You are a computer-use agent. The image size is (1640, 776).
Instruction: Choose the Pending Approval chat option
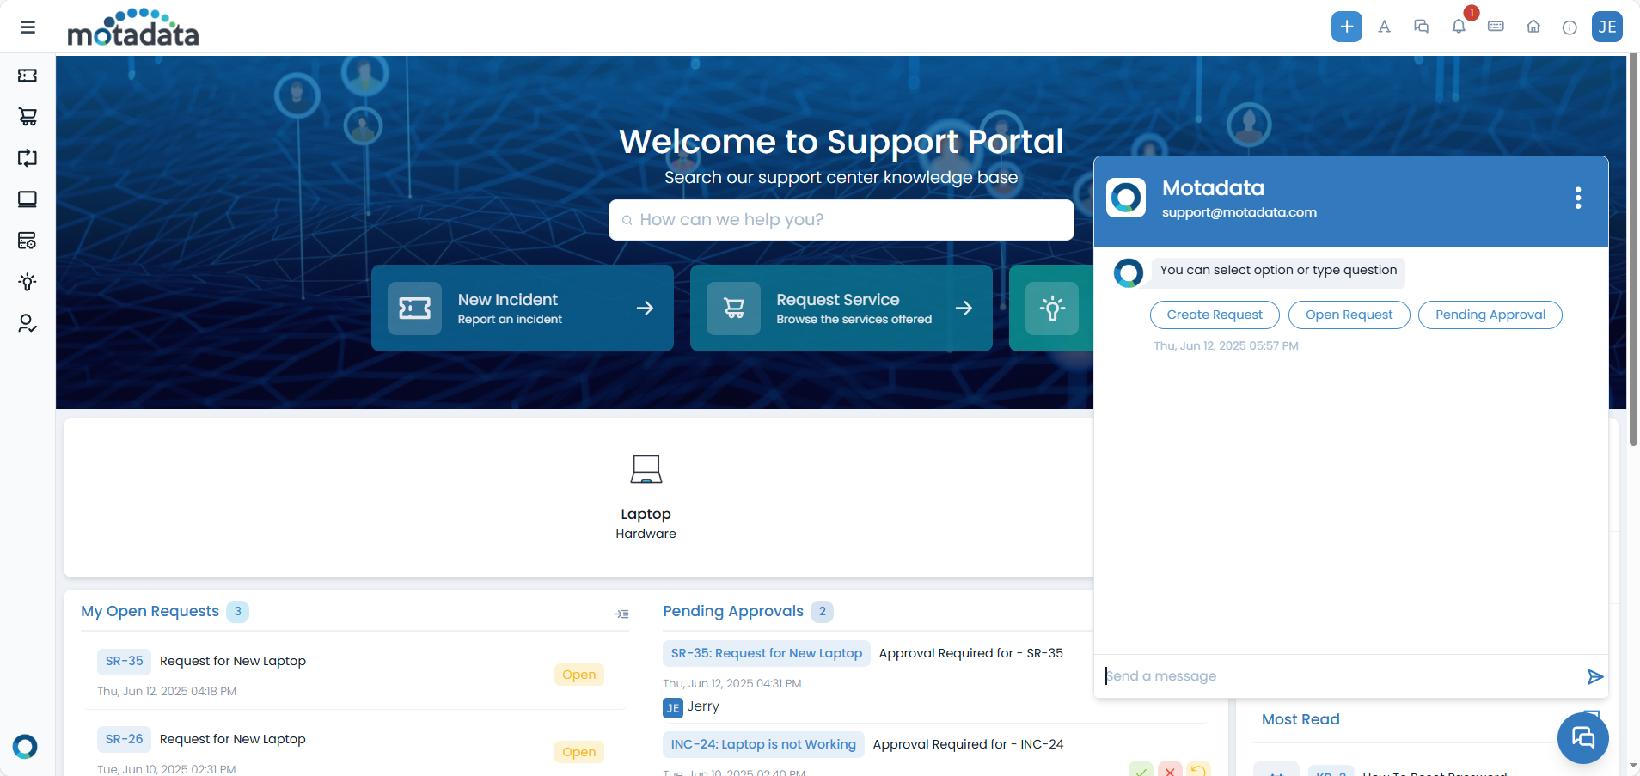[1490, 315]
